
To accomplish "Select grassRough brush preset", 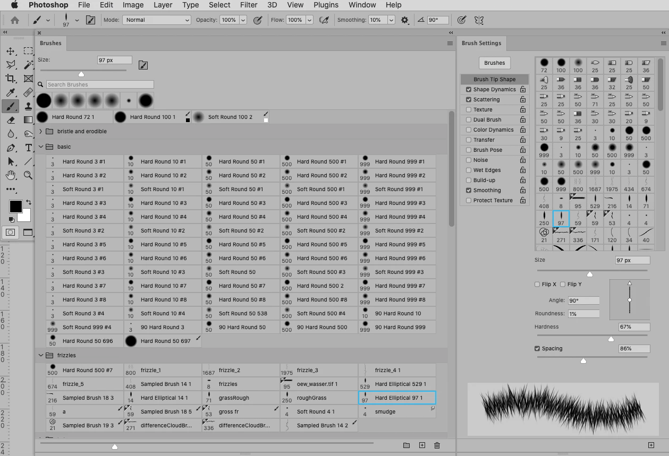I will pos(241,398).
